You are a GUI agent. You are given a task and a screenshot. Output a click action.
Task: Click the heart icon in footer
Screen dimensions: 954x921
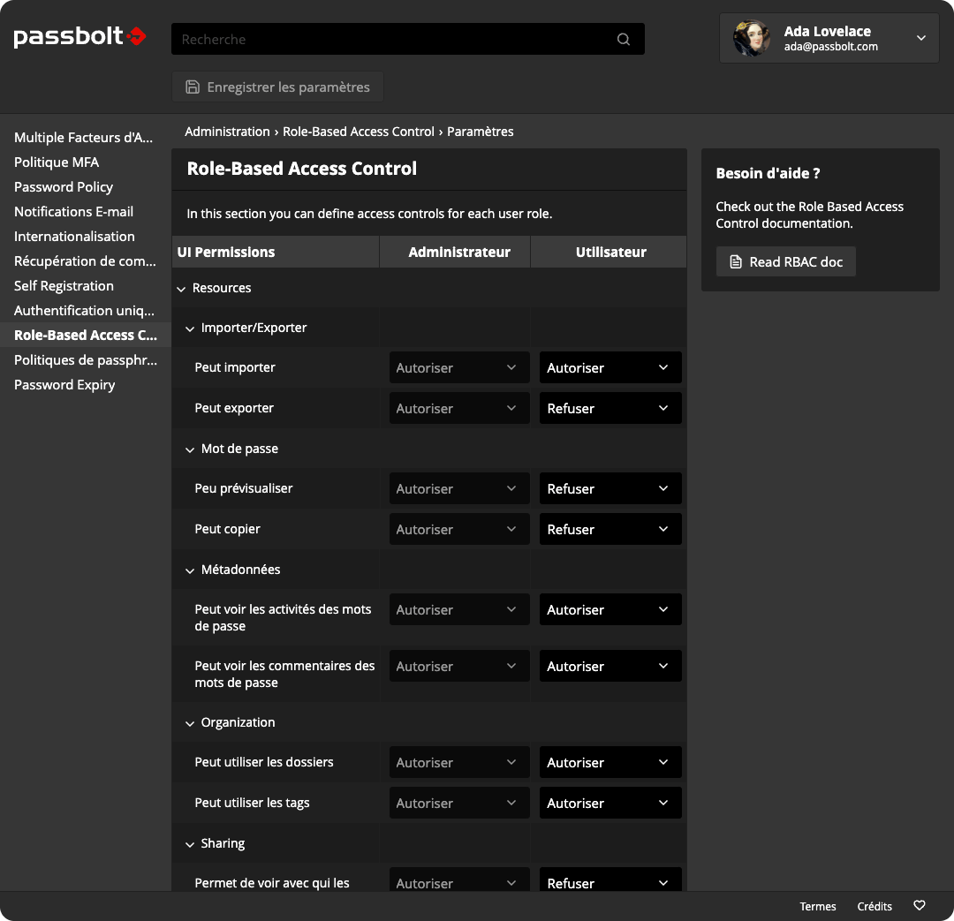click(920, 905)
